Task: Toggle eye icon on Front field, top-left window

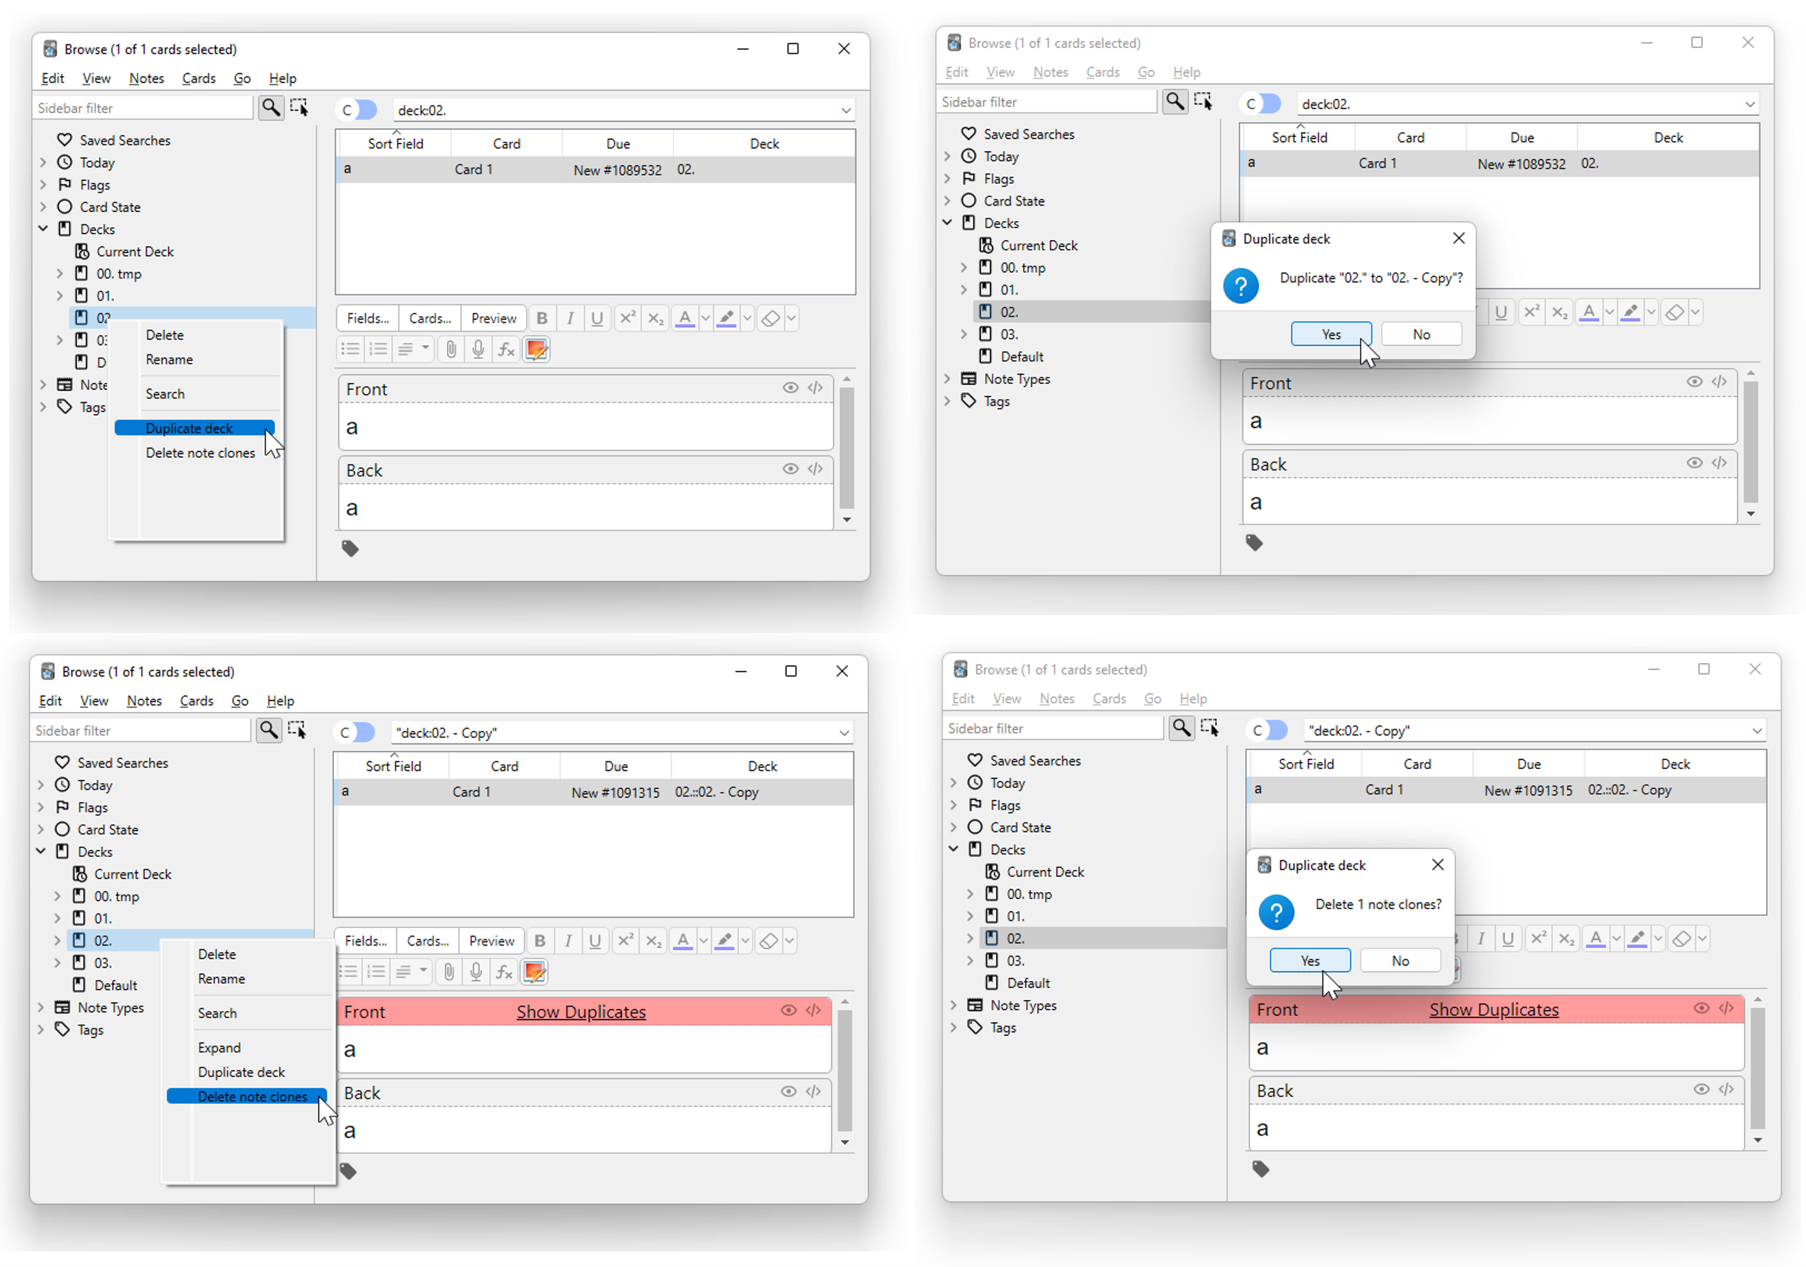Action: [x=791, y=387]
